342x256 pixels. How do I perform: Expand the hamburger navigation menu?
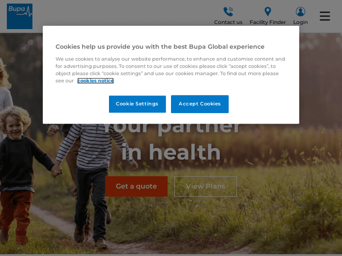coord(325,16)
